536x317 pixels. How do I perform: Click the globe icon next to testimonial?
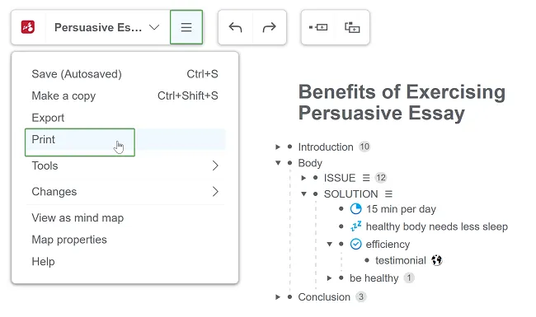(x=436, y=260)
